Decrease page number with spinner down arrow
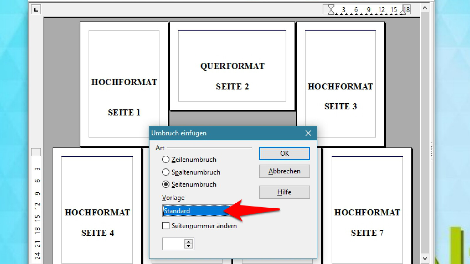This screenshot has height=264, width=470. pyautogui.click(x=189, y=246)
